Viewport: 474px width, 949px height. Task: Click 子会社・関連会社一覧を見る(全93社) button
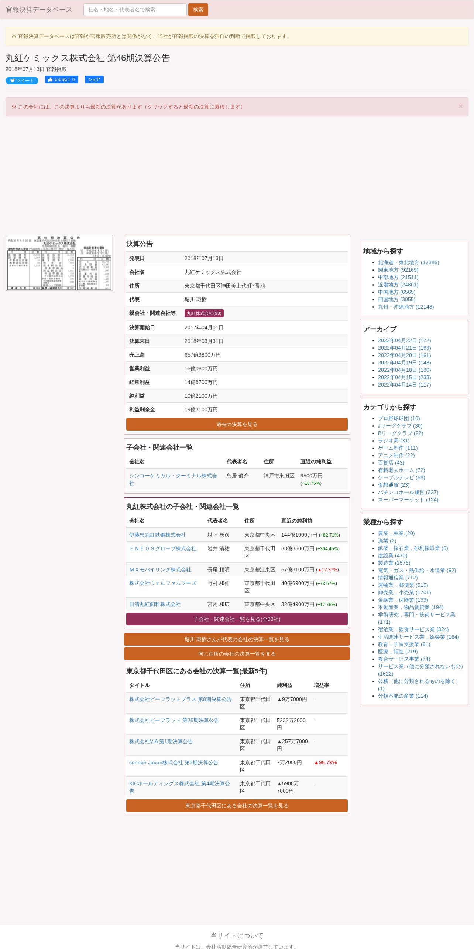(x=237, y=619)
